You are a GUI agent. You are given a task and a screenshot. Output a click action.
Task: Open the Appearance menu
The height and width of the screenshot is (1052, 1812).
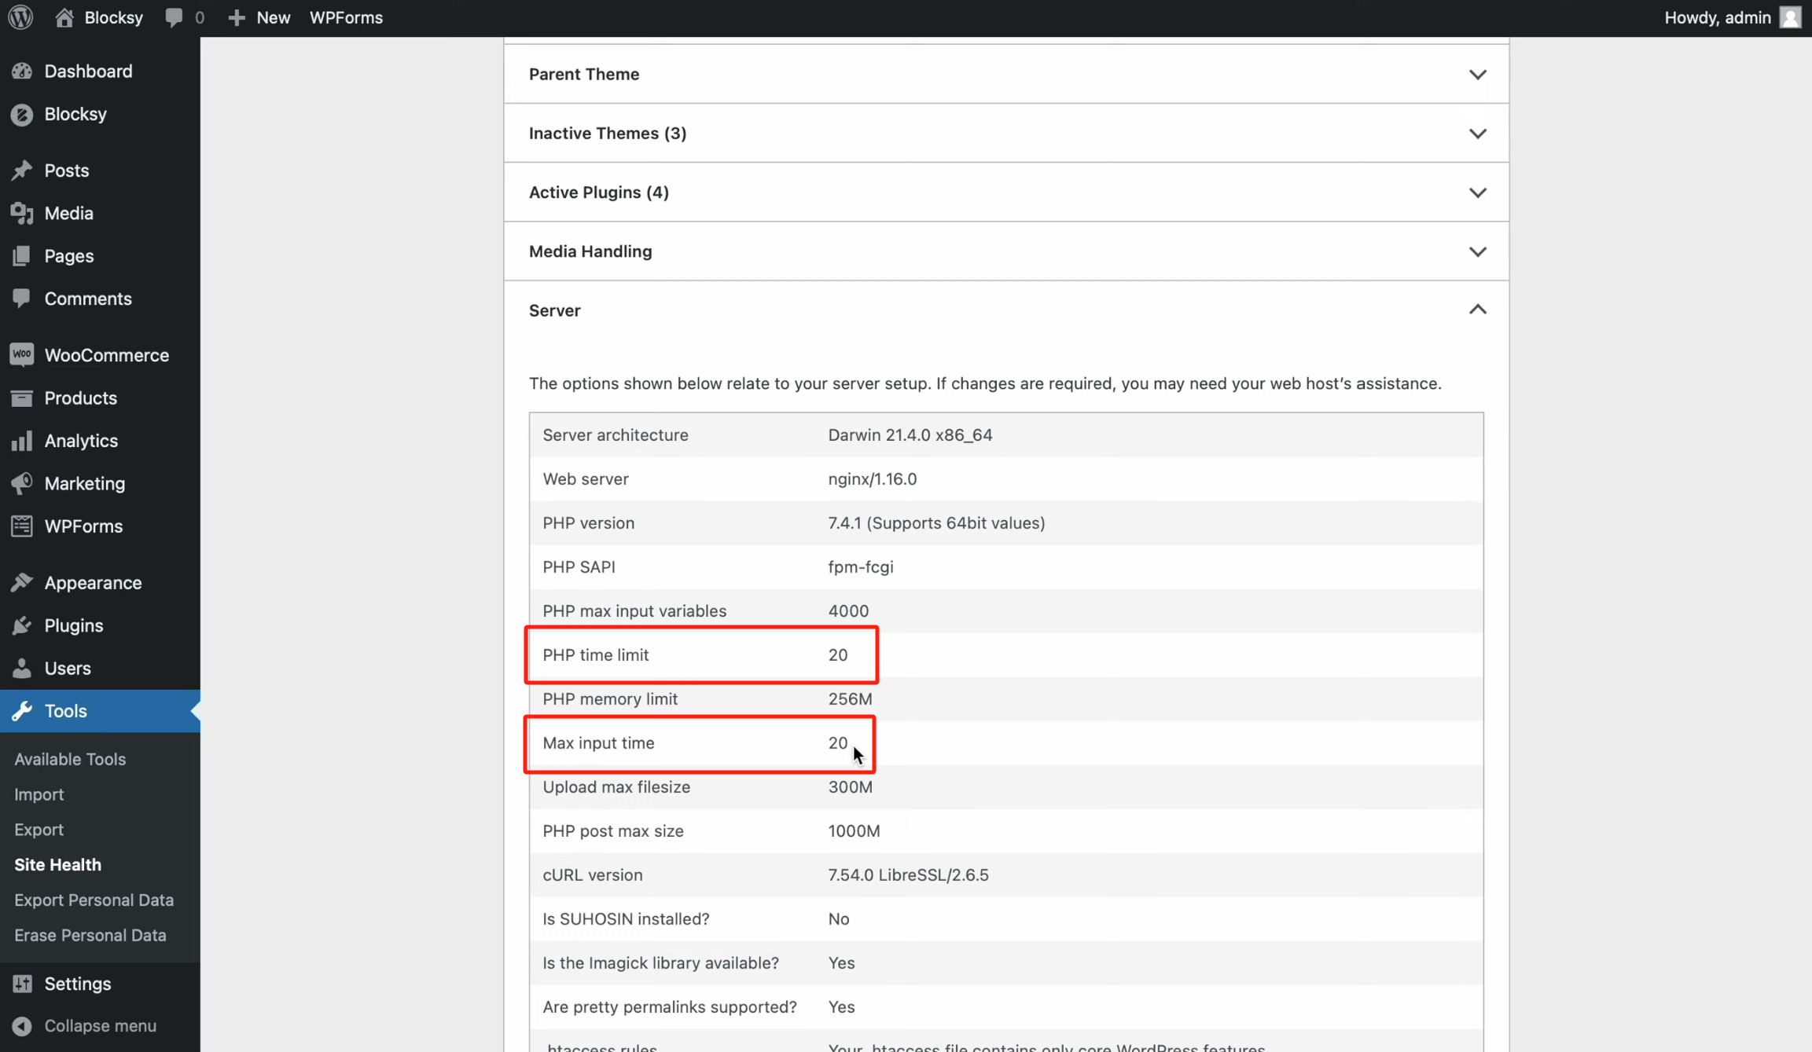pos(93,583)
